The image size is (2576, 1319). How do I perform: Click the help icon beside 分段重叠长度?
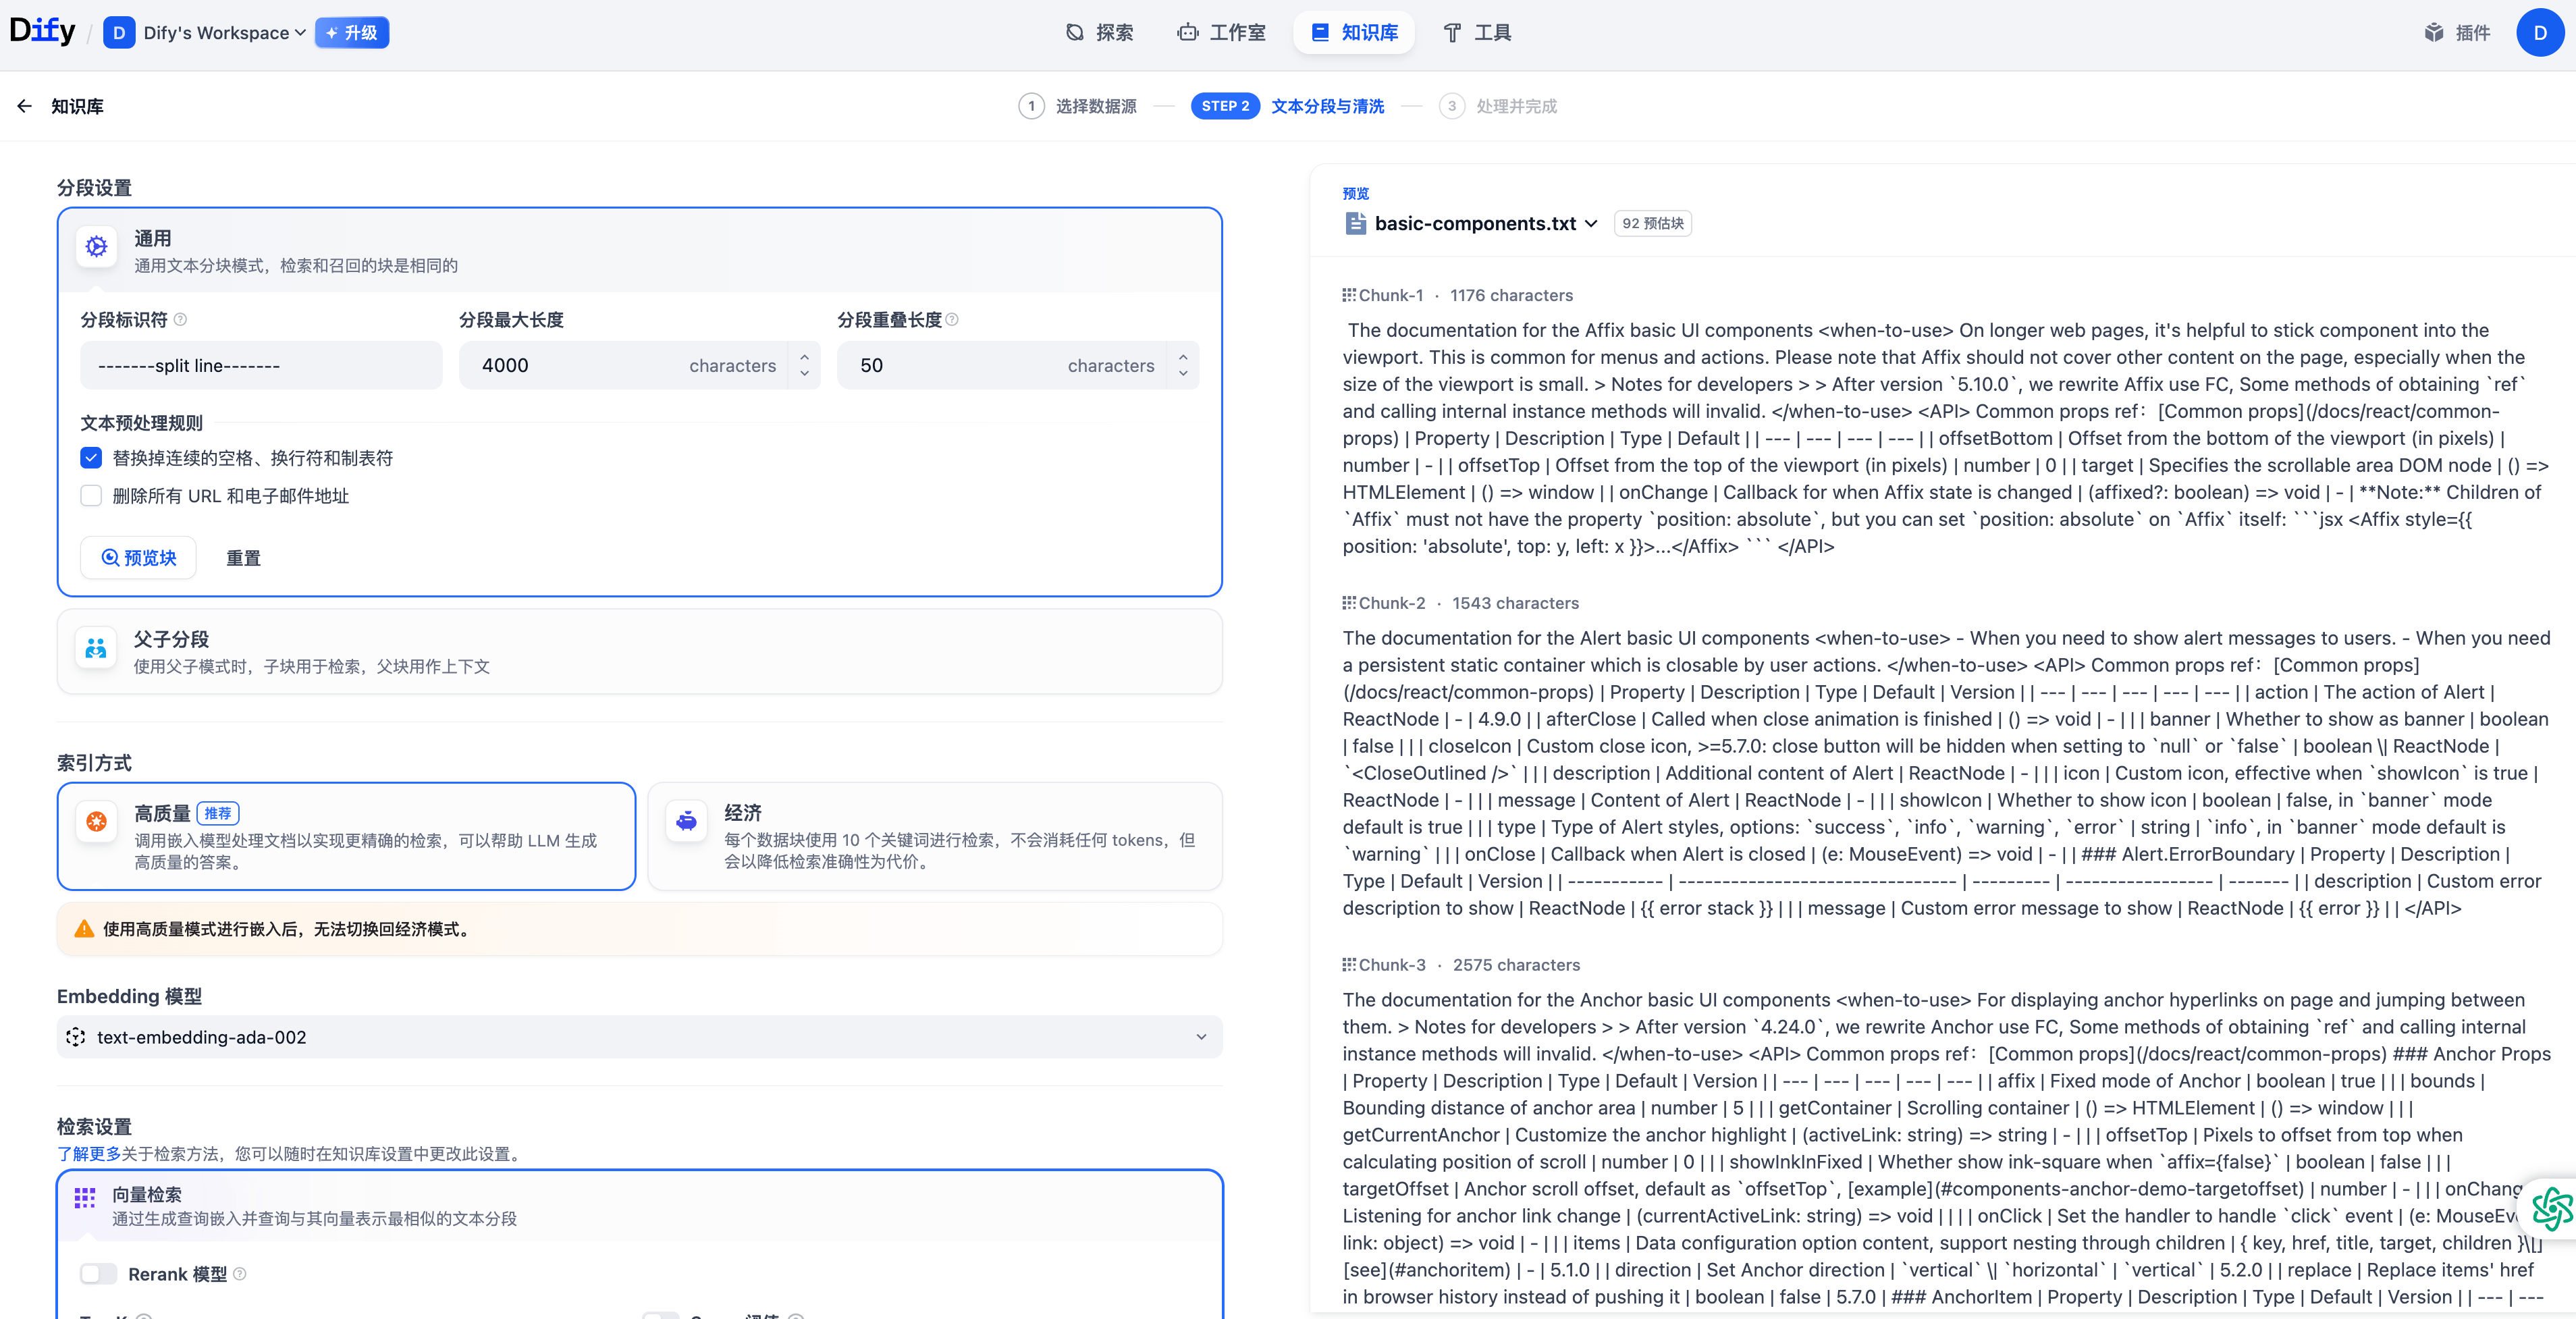pos(952,320)
